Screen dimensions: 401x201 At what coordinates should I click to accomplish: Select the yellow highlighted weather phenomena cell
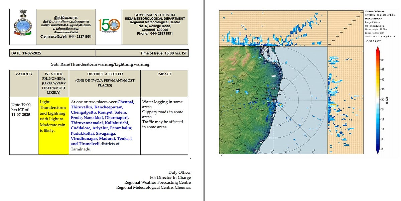(x=53, y=125)
